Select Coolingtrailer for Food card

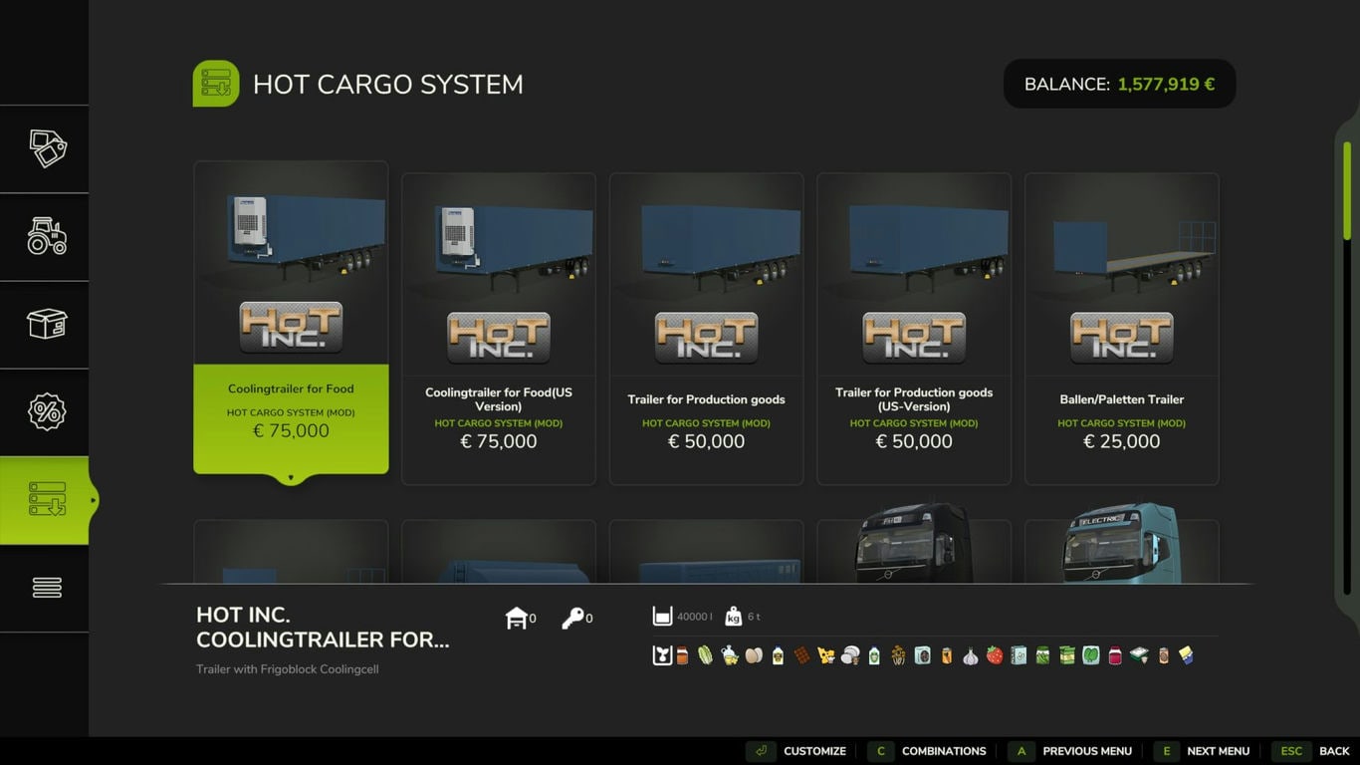pyautogui.click(x=291, y=319)
